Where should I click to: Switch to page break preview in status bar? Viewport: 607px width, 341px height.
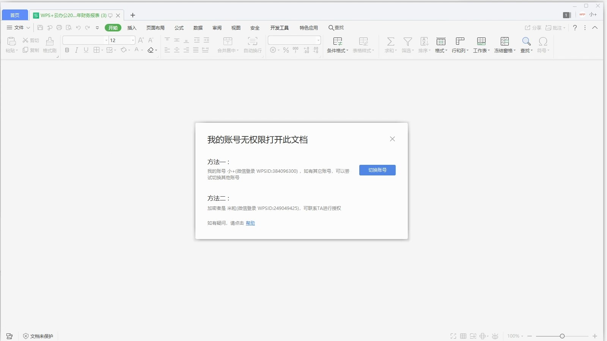click(x=473, y=336)
